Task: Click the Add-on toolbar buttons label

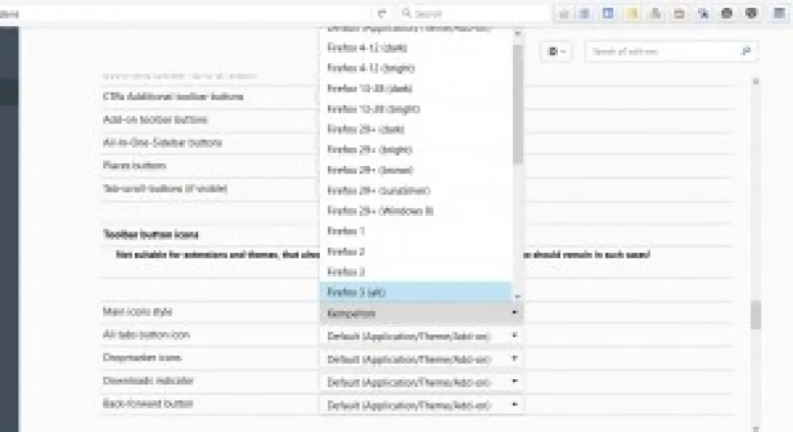Action: point(156,120)
